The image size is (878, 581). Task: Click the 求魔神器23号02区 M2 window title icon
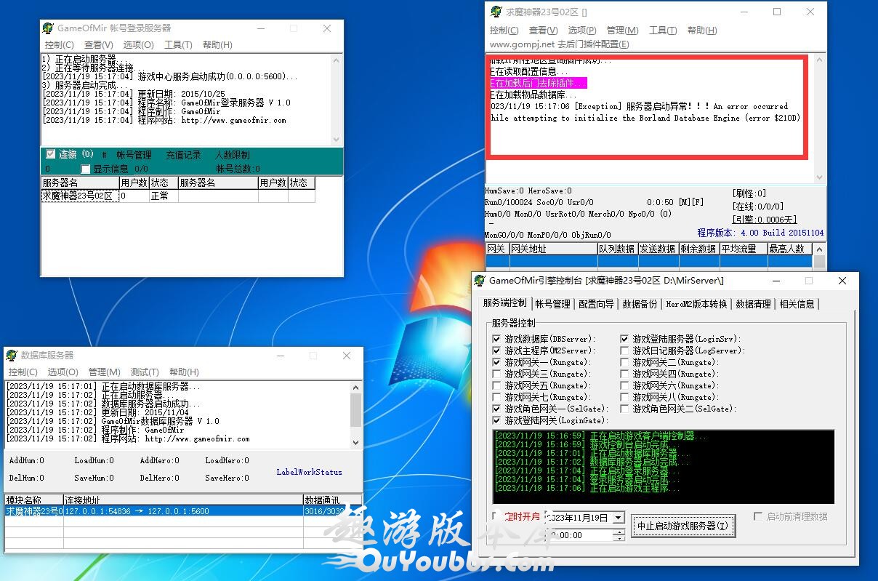tap(496, 12)
